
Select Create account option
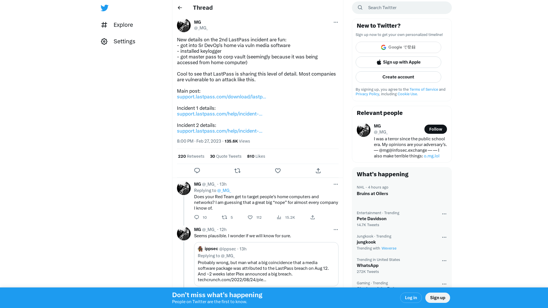click(x=398, y=77)
